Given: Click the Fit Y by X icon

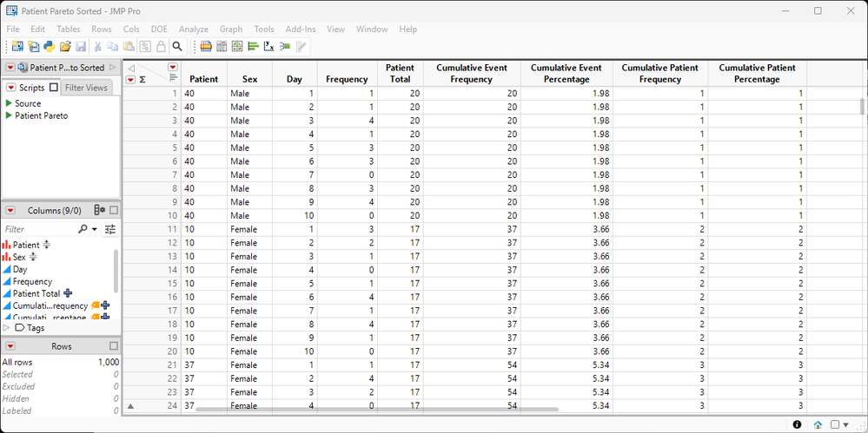Looking at the screenshot, I should coord(269,47).
